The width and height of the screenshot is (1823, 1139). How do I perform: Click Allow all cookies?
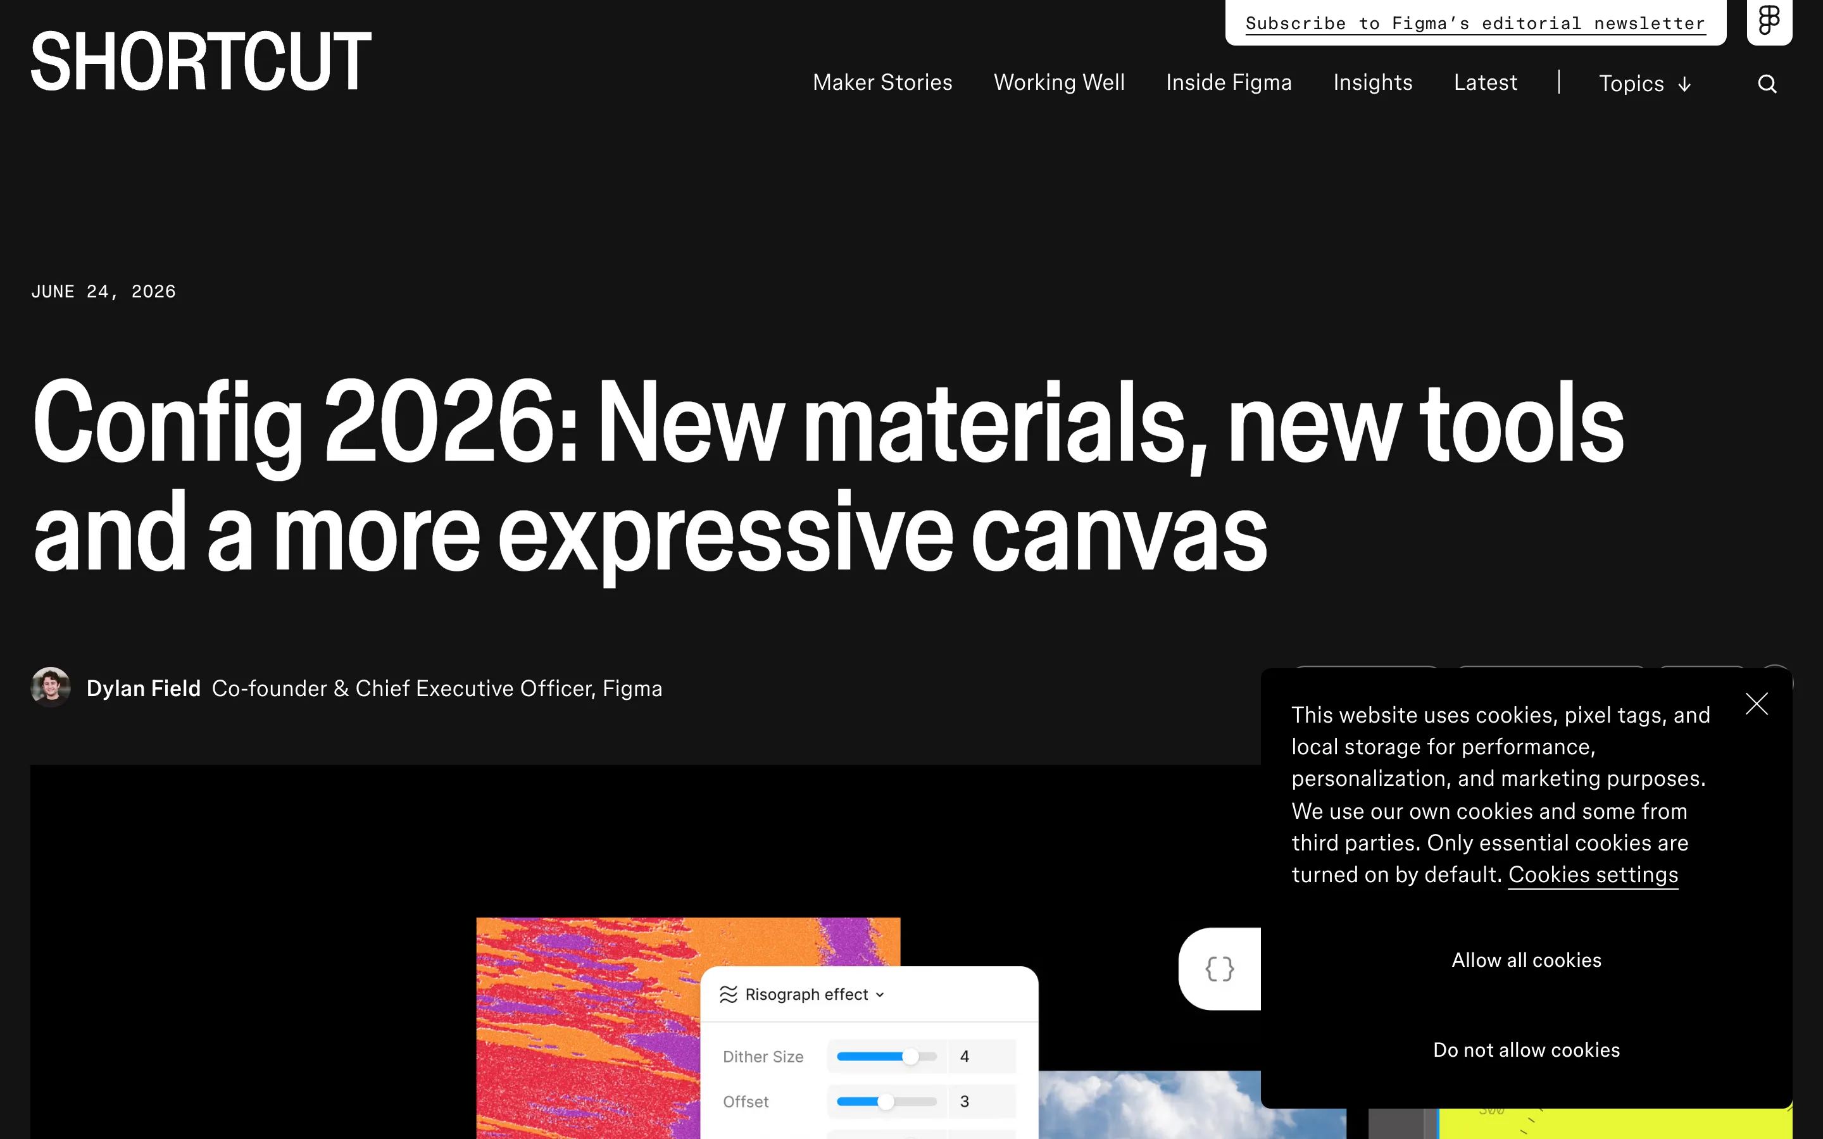click(x=1526, y=961)
